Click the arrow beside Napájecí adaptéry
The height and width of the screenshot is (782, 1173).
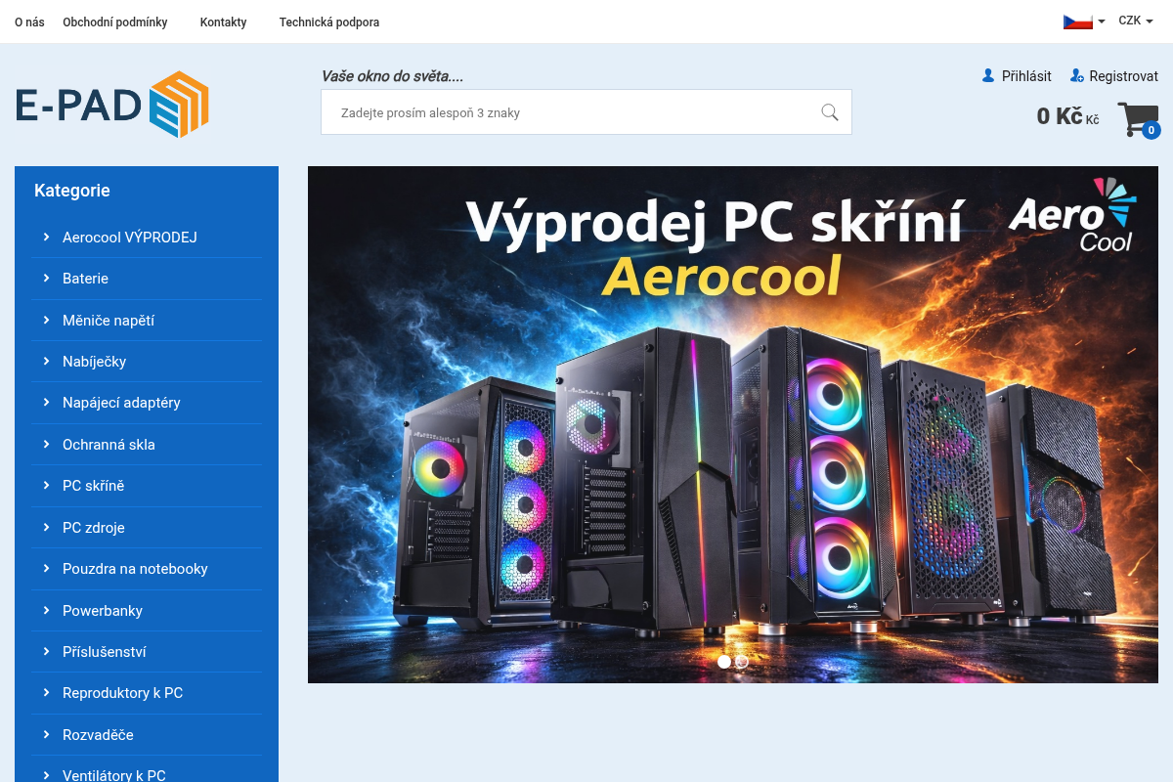(x=46, y=403)
